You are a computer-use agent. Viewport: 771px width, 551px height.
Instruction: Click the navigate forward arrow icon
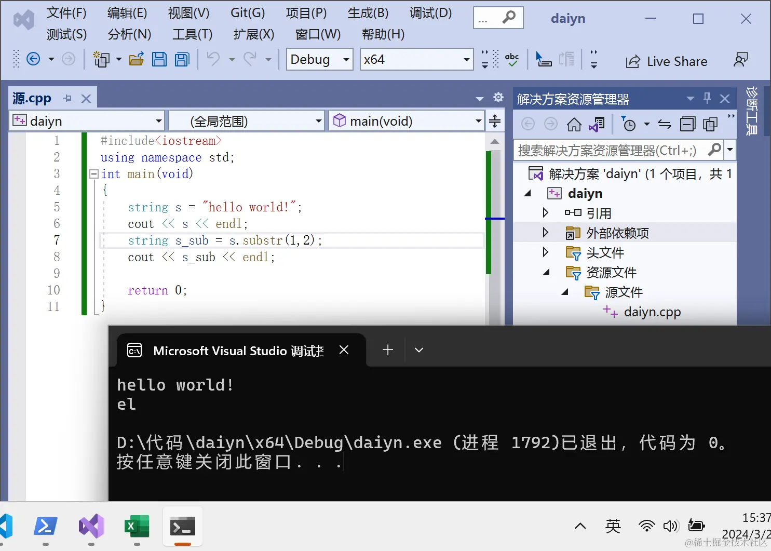(x=69, y=59)
